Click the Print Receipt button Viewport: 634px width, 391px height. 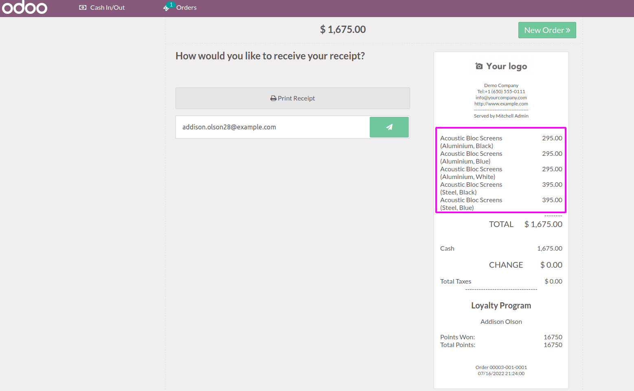(292, 98)
